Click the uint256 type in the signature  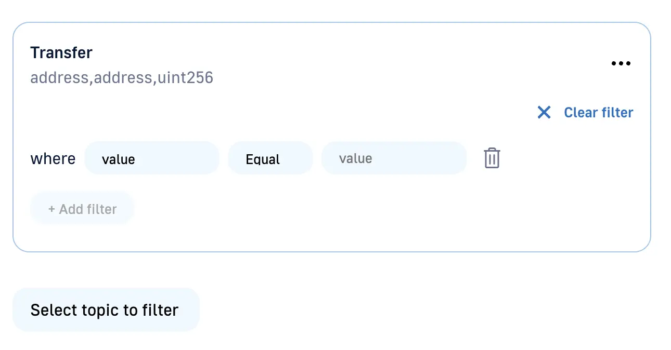(x=185, y=78)
